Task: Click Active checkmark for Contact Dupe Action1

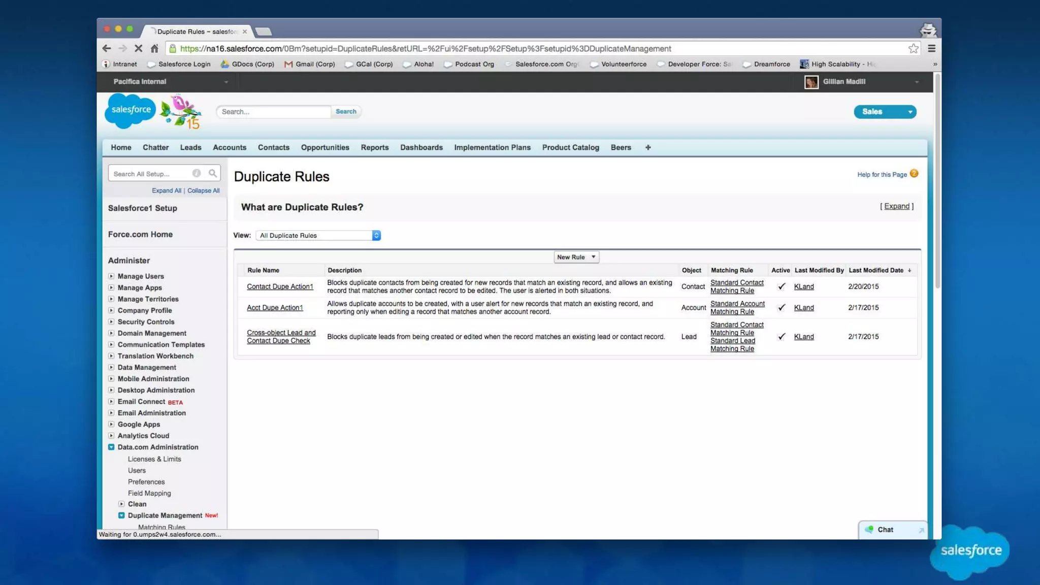Action: point(781,287)
